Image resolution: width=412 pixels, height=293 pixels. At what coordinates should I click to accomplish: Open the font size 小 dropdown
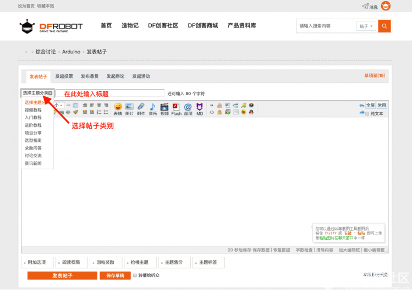58,105
